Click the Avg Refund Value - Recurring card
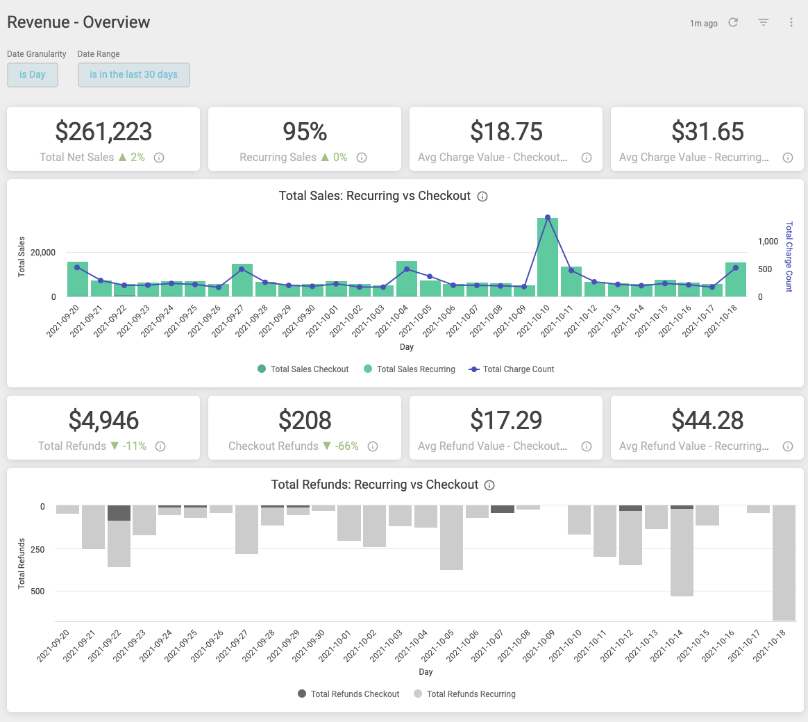The height and width of the screenshot is (722, 808). point(707,427)
